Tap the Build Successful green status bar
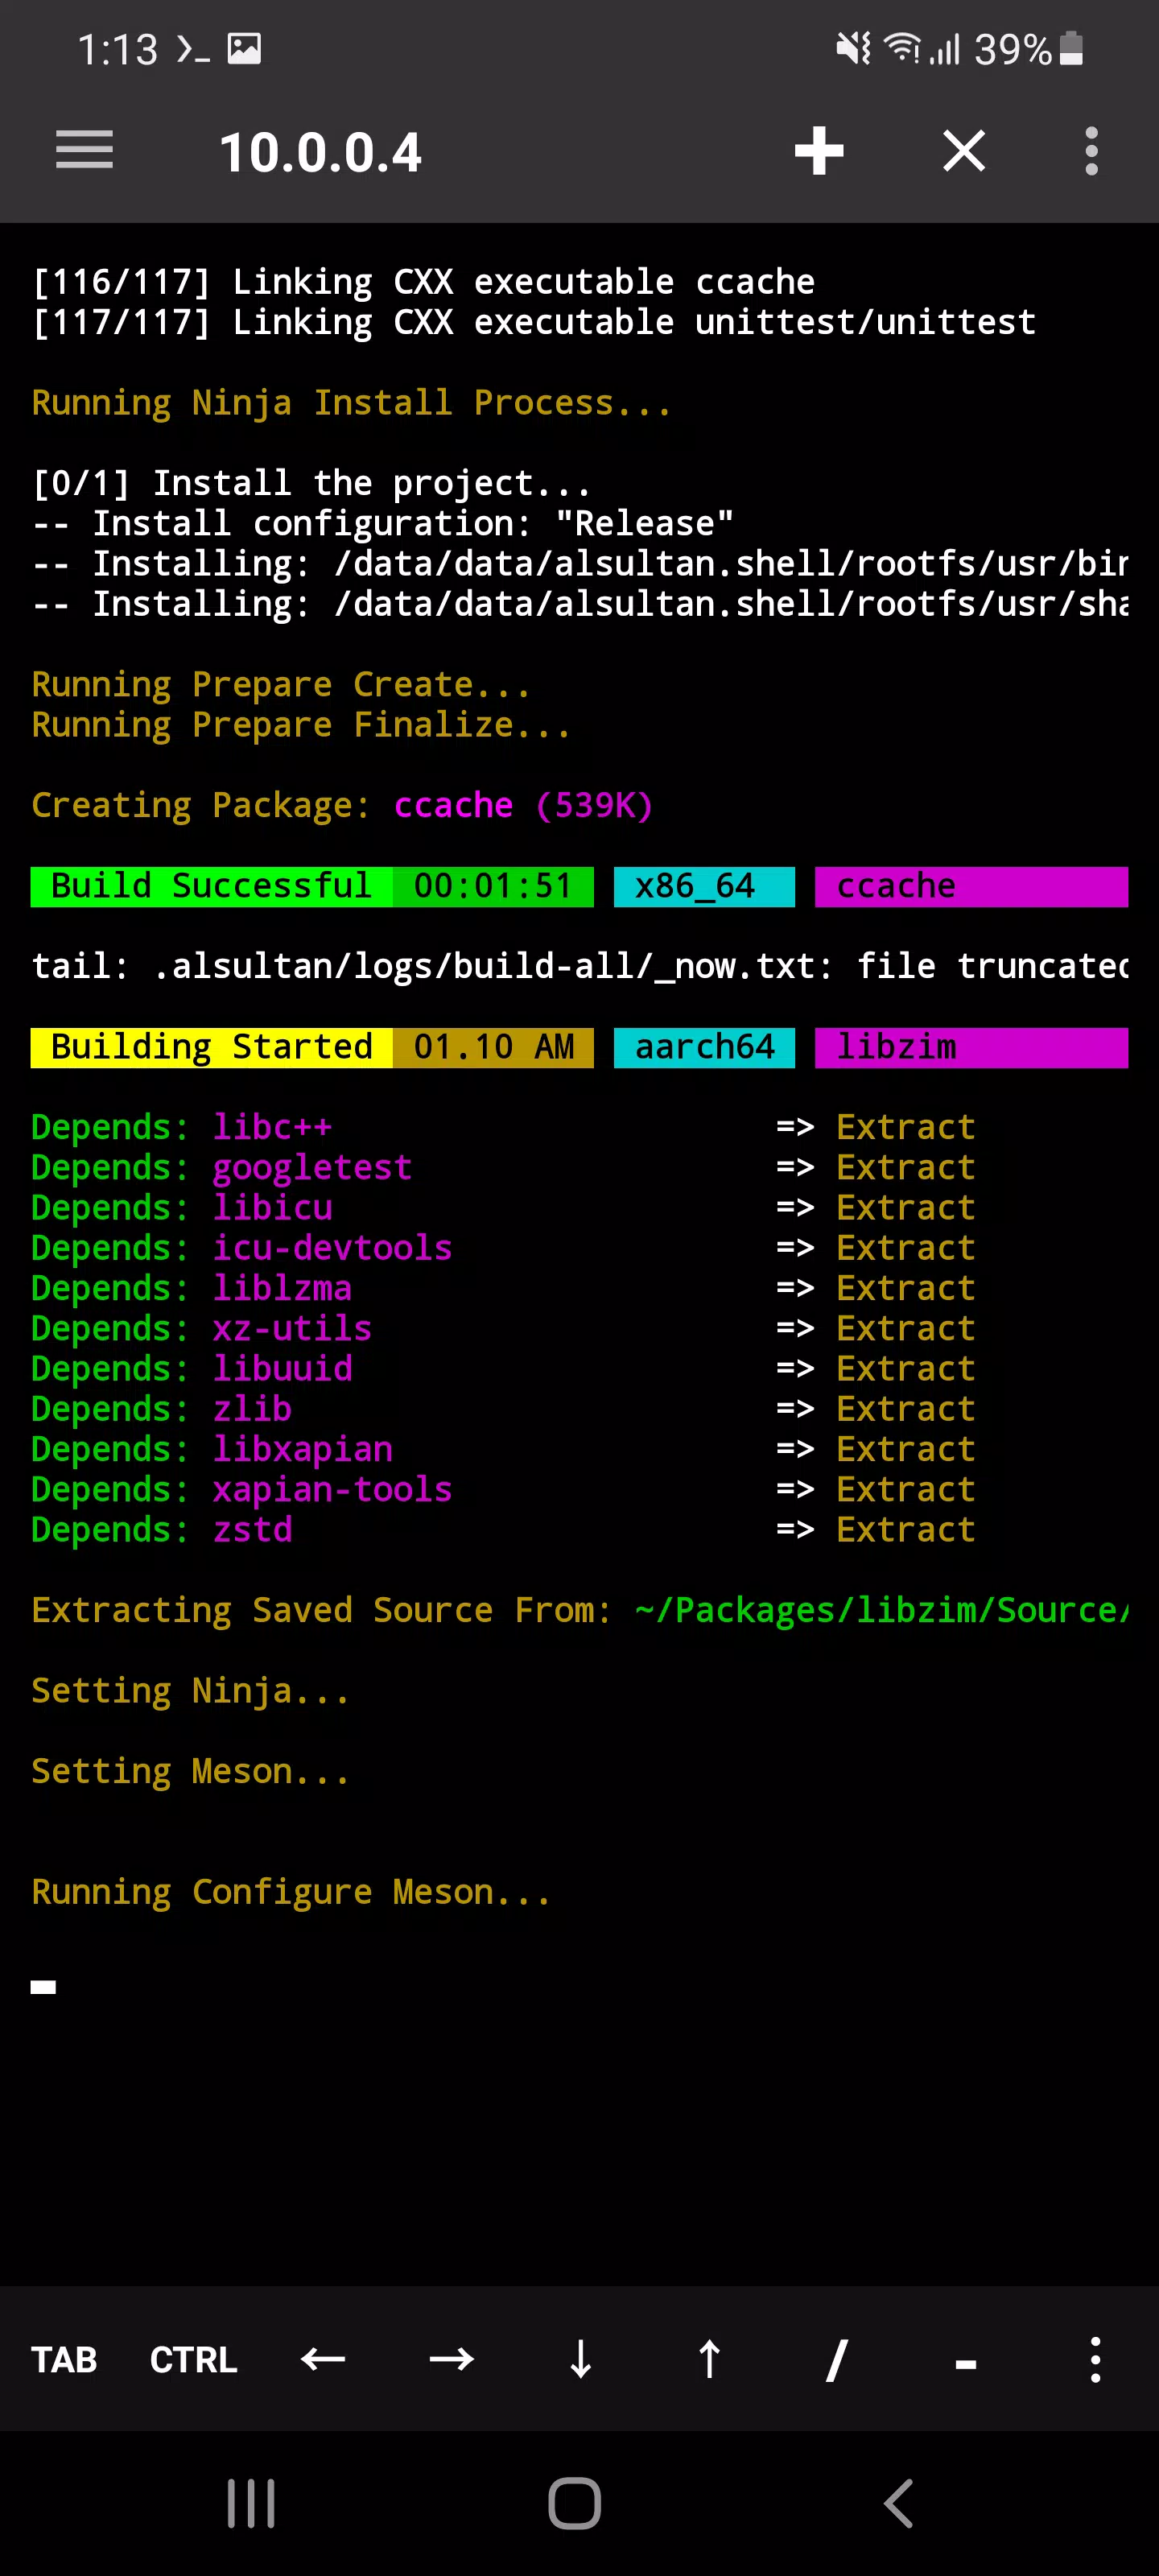The image size is (1159, 2576). pos(312,886)
